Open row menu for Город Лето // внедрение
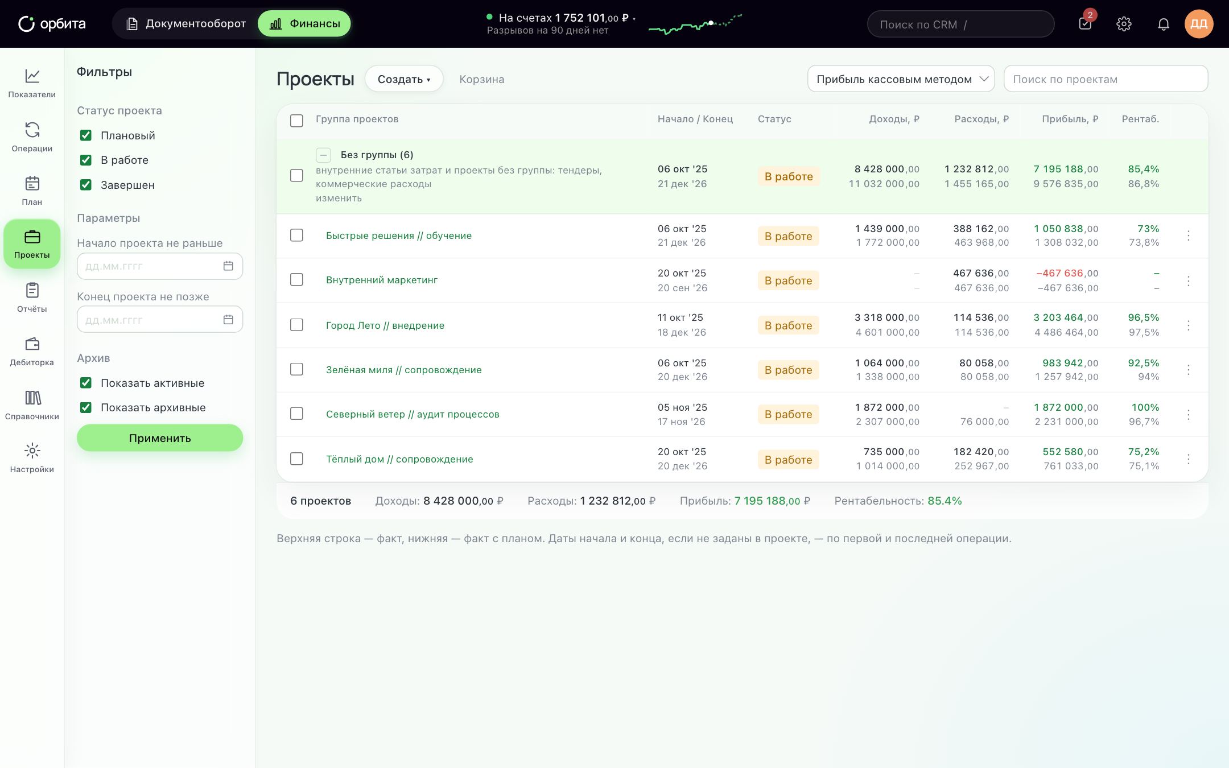This screenshot has height=768, width=1229. click(x=1189, y=325)
